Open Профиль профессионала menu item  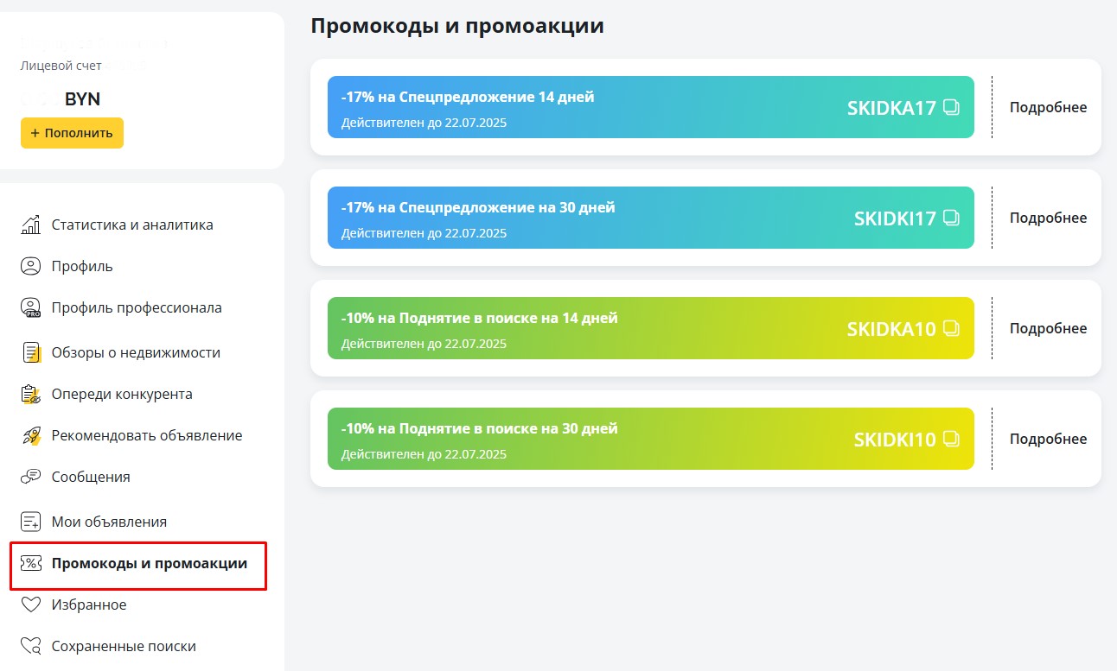[136, 307]
